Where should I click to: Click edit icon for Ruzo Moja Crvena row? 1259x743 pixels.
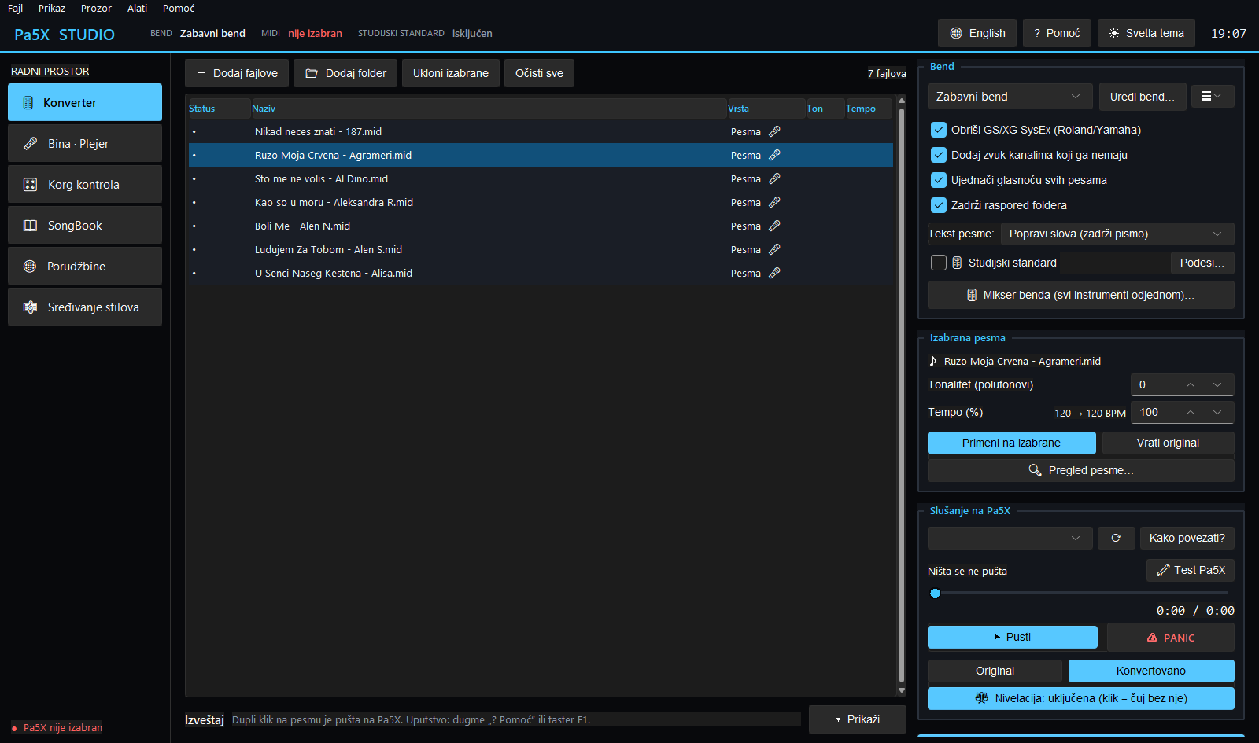(774, 155)
